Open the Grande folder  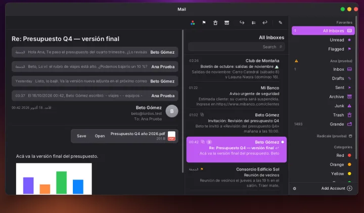click(x=323, y=124)
